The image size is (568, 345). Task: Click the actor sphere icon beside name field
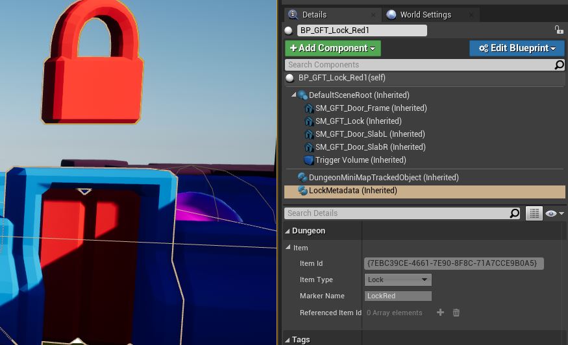pyautogui.click(x=289, y=30)
